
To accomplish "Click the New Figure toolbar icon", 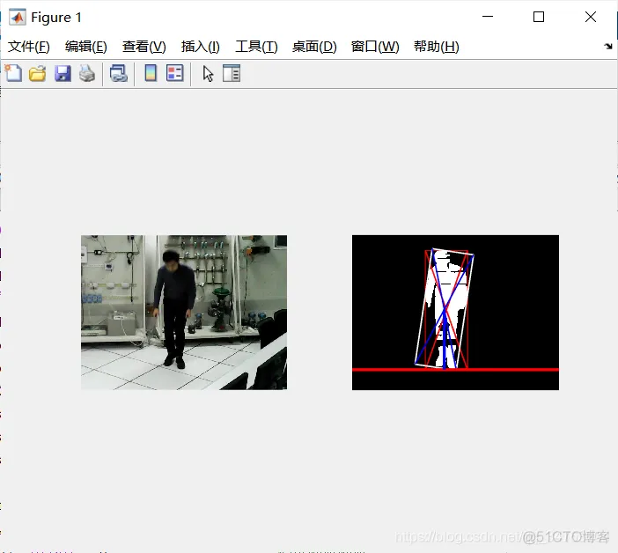I will coord(13,73).
